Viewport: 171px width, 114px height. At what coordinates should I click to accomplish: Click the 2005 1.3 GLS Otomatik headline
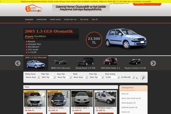[x=49, y=31]
